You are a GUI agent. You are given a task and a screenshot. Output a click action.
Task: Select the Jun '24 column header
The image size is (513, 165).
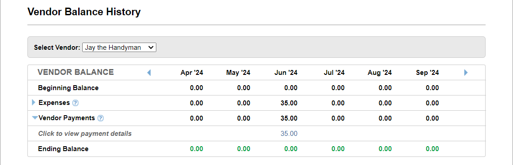286,73
